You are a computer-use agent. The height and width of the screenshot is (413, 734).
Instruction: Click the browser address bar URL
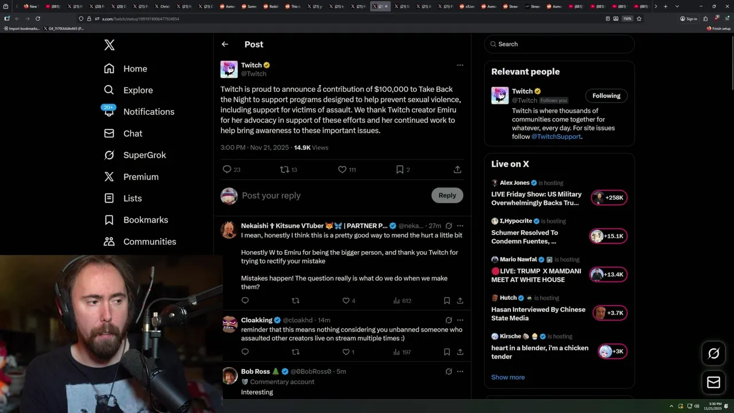pos(141,19)
